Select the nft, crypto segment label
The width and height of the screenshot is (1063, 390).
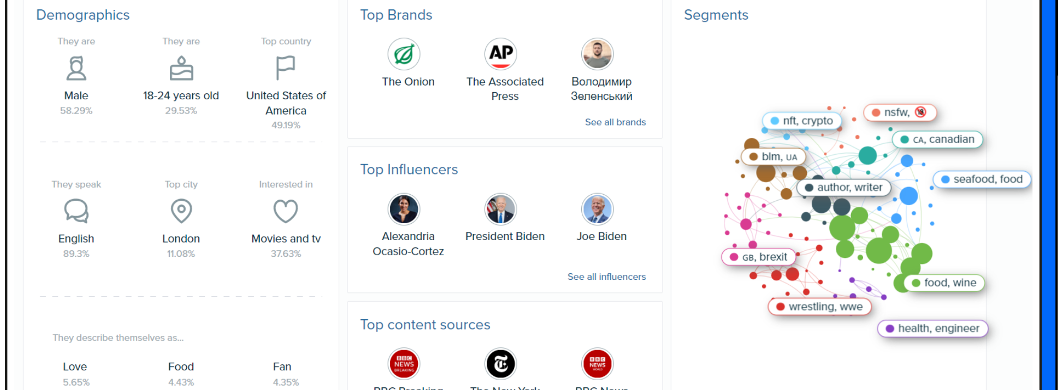click(802, 121)
